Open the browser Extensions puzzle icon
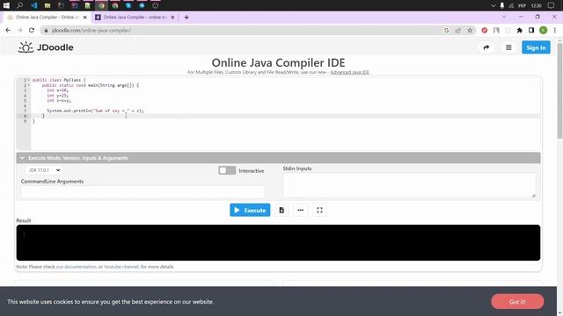 [520, 31]
